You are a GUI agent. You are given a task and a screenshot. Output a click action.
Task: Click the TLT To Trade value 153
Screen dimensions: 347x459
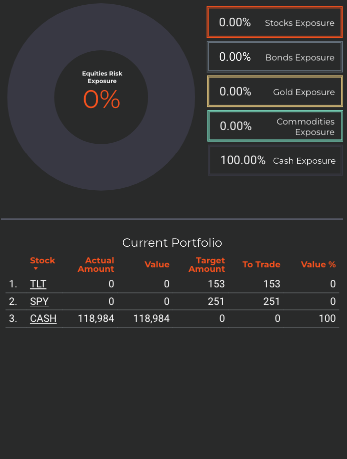tap(272, 284)
